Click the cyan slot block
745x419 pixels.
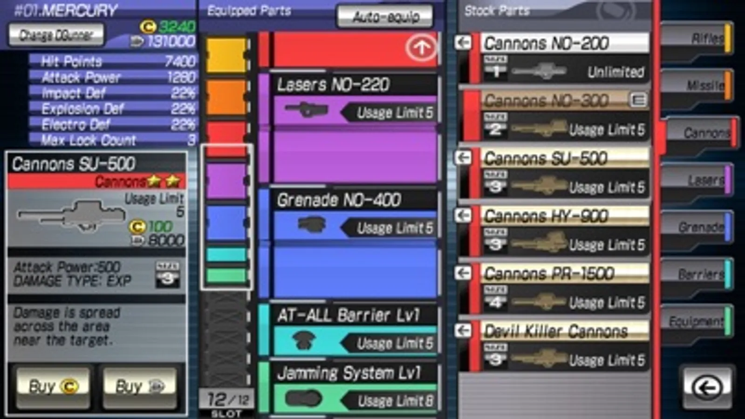[226, 254]
